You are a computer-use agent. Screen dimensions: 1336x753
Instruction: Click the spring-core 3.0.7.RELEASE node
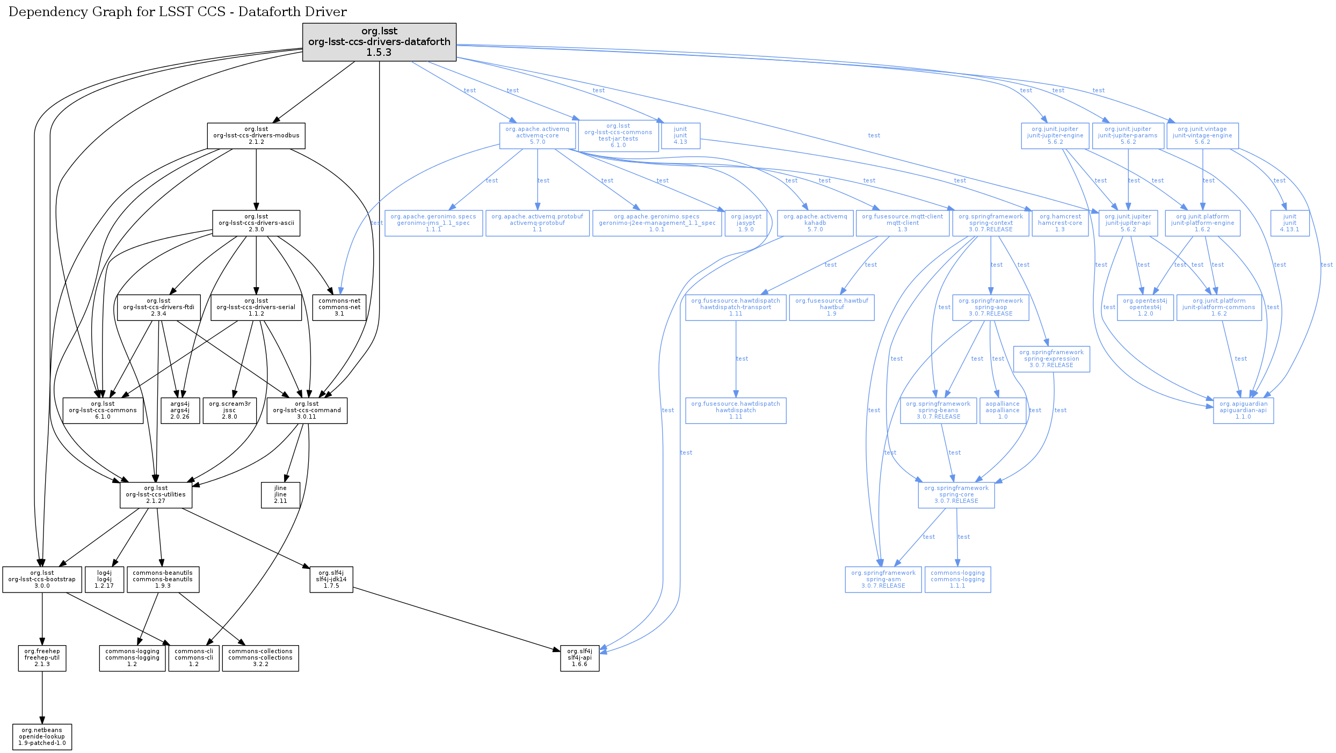click(x=956, y=495)
